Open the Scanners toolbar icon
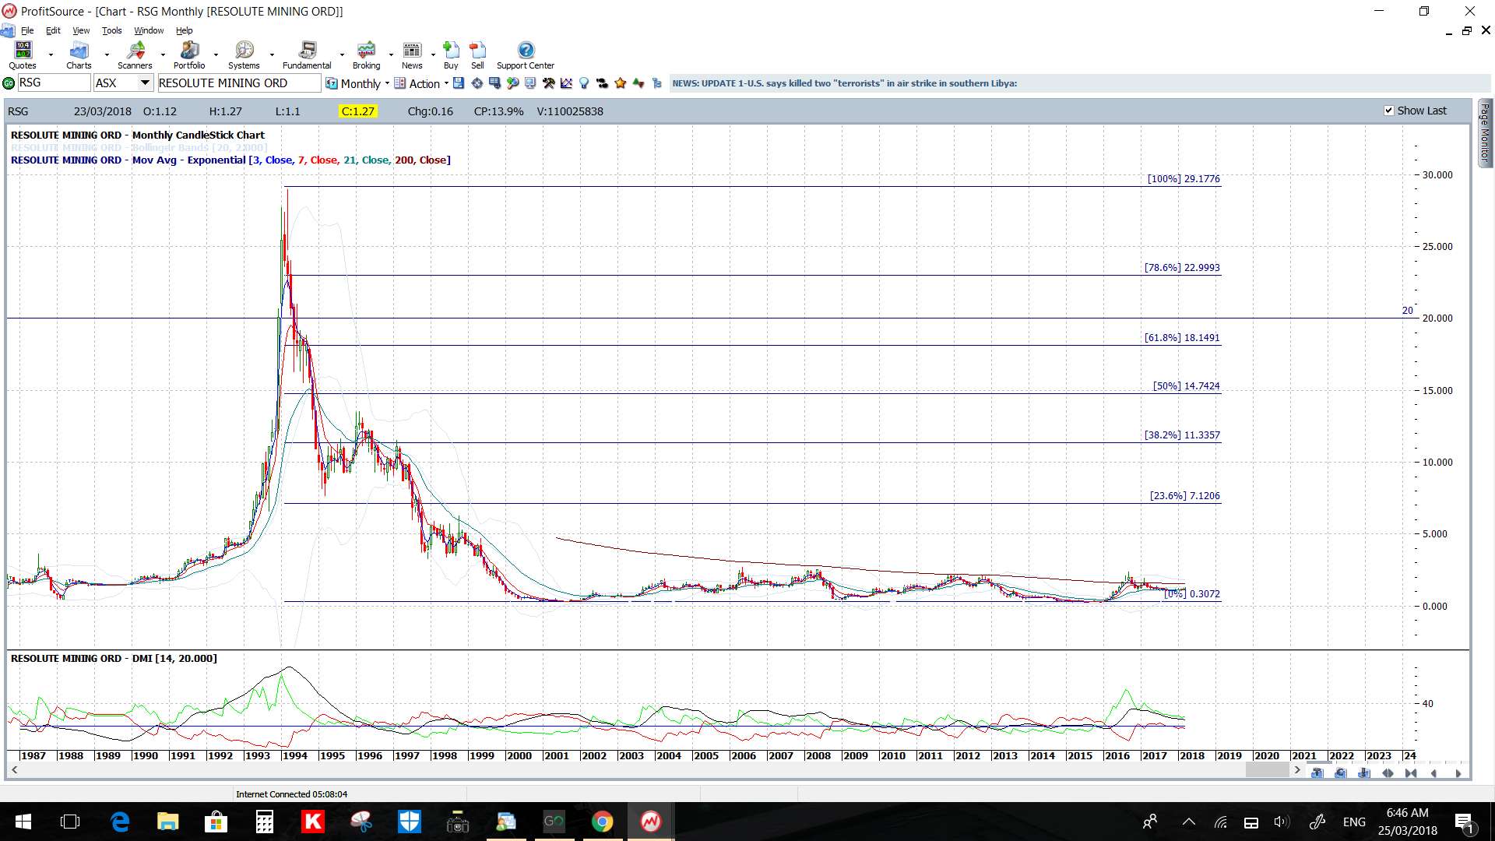Image resolution: width=1495 pixels, height=841 pixels. [x=135, y=55]
